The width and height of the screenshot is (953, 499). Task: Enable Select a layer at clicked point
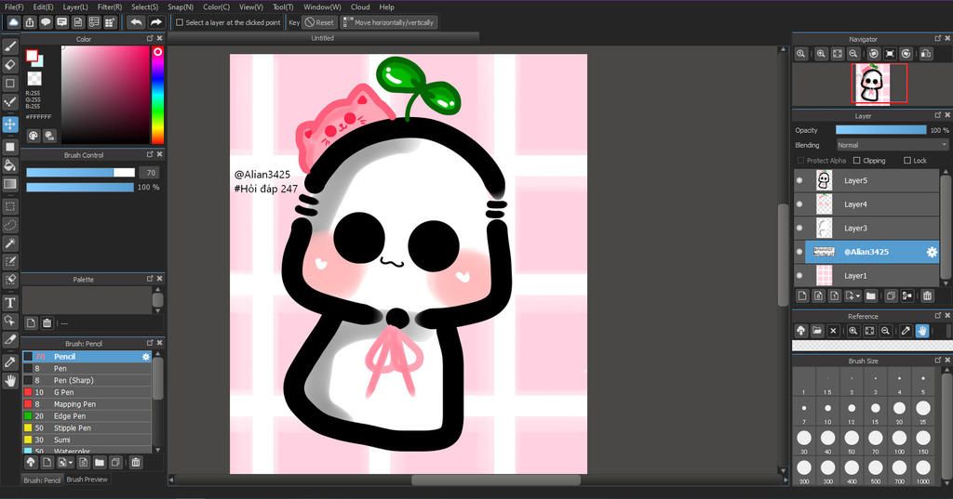pos(180,22)
